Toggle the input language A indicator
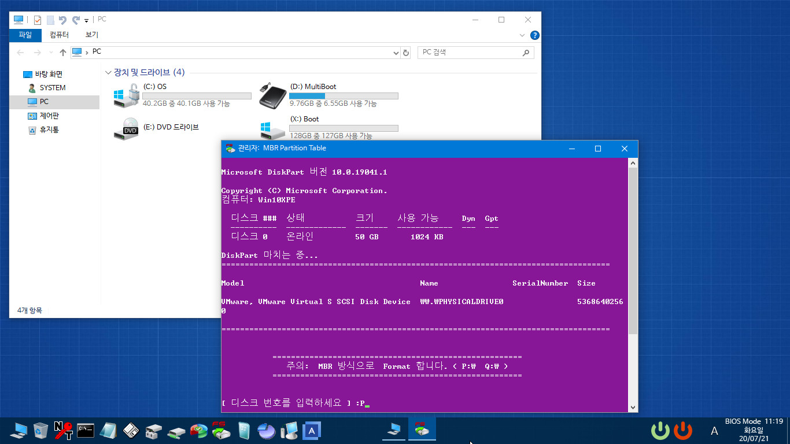 [714, 431]
